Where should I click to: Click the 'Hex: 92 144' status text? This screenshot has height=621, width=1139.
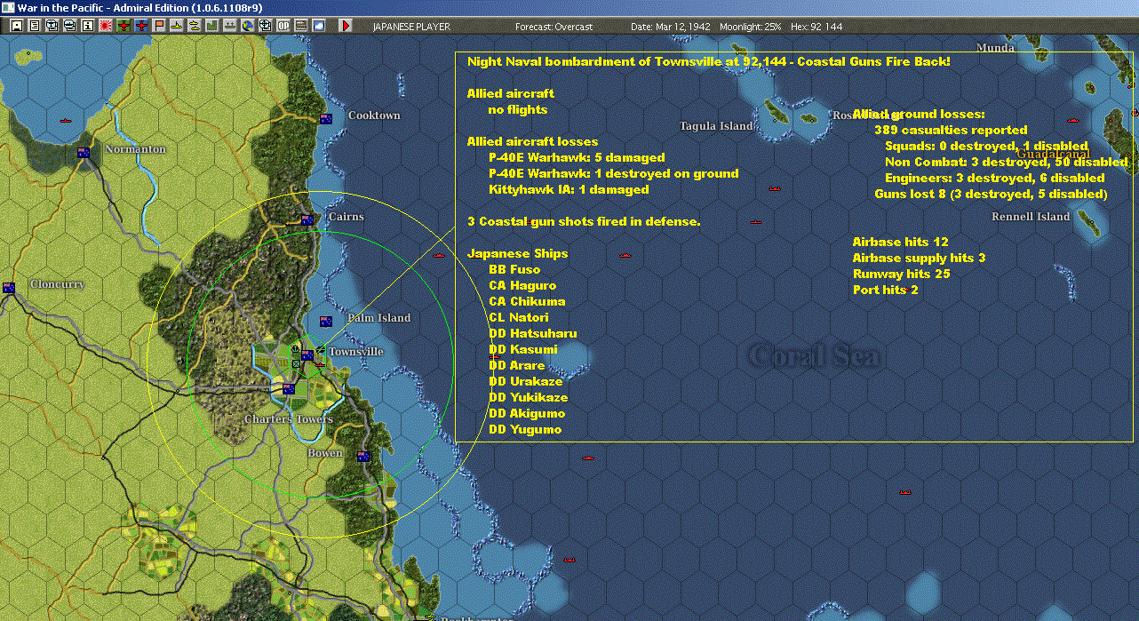[816, 27]
